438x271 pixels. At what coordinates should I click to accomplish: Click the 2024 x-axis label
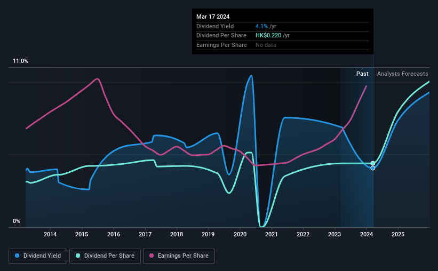(367, 234)
